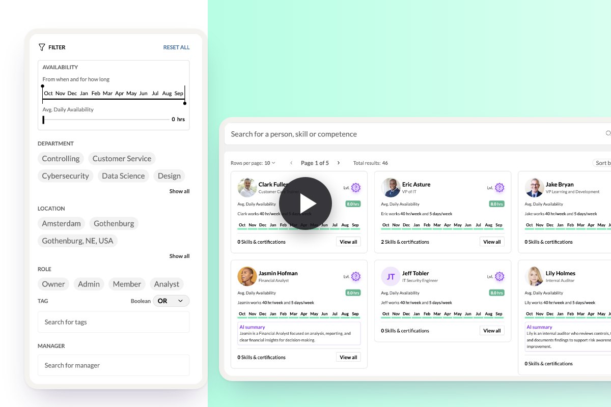Select the Controlling department chip
Image resolution: width=611 pixels, height=407 pixels.
click(61, 159)
